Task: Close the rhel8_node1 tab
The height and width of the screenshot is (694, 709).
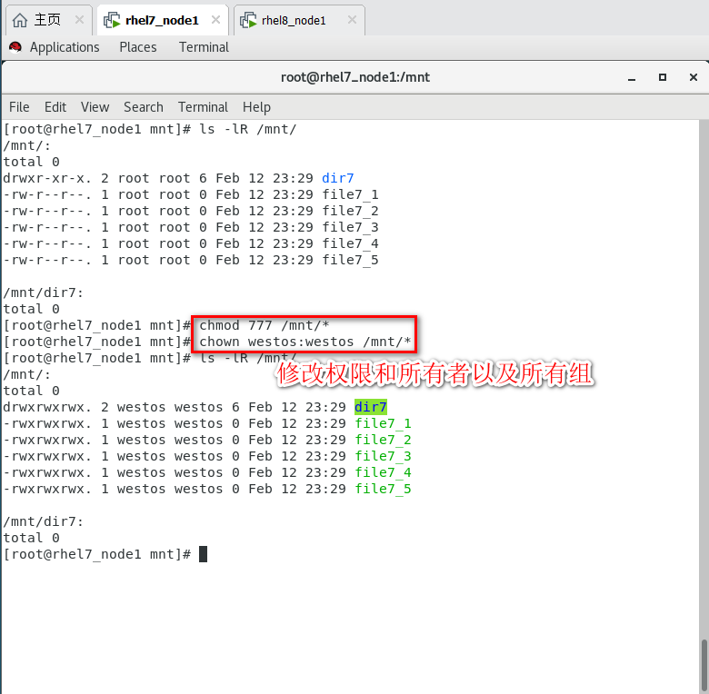Action: [x=352, y=20]
